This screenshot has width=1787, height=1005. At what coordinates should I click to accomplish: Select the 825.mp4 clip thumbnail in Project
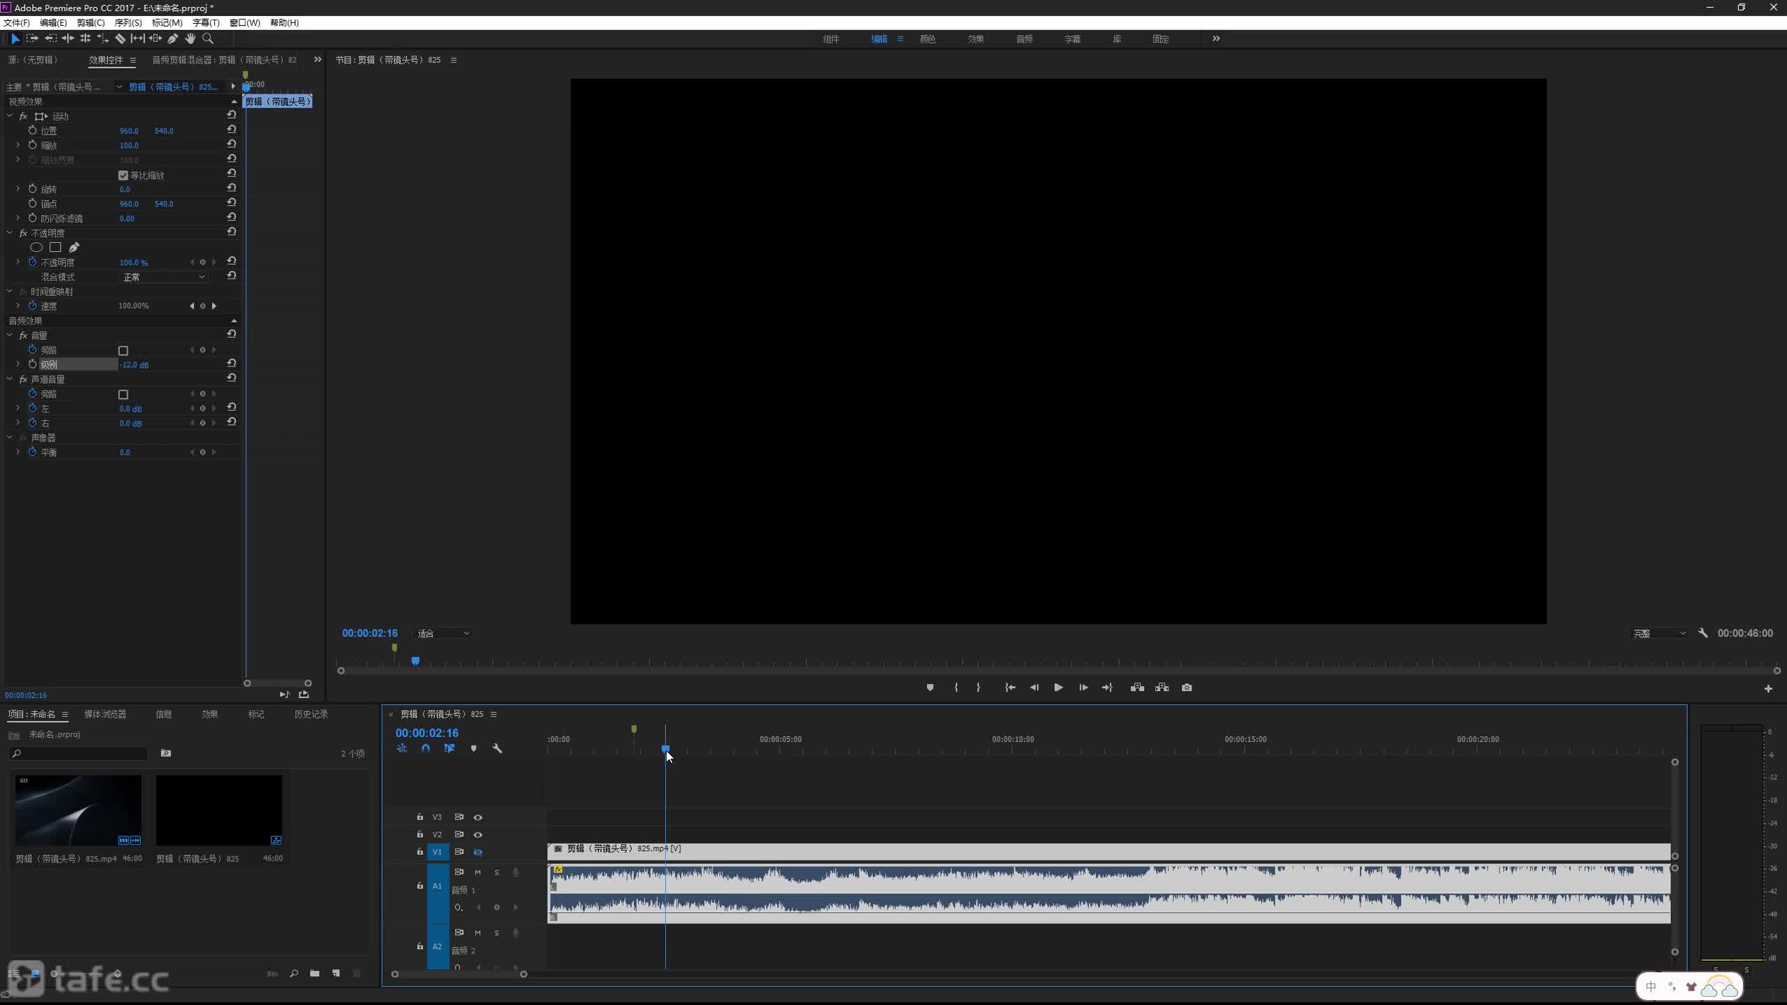[x=78, y=810]
